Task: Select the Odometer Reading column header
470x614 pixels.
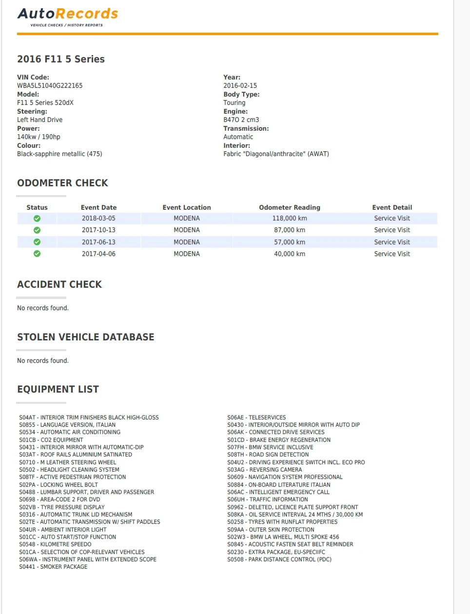Action: click(x=290, y=207)
